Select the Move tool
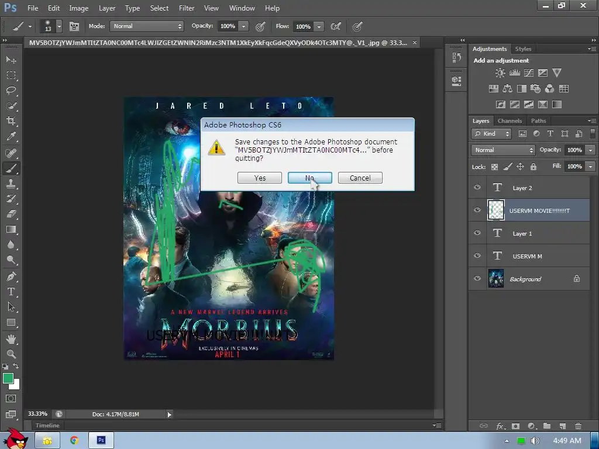Image resolution: width=599 pixels, height=449 pixels. click(x=11, y=60)
